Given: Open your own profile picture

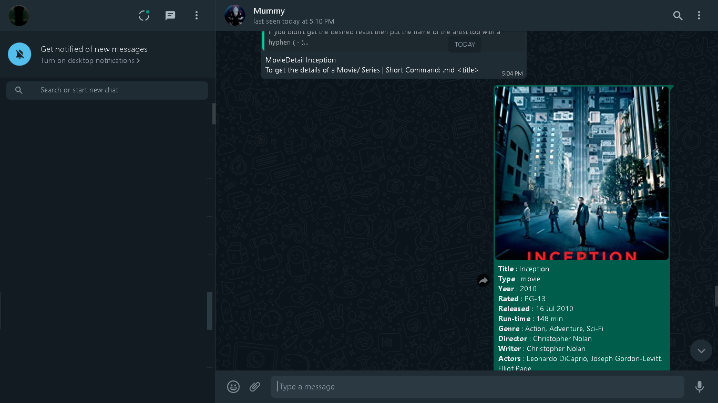Looking at the screenshot, I should (x=19, y=16).
